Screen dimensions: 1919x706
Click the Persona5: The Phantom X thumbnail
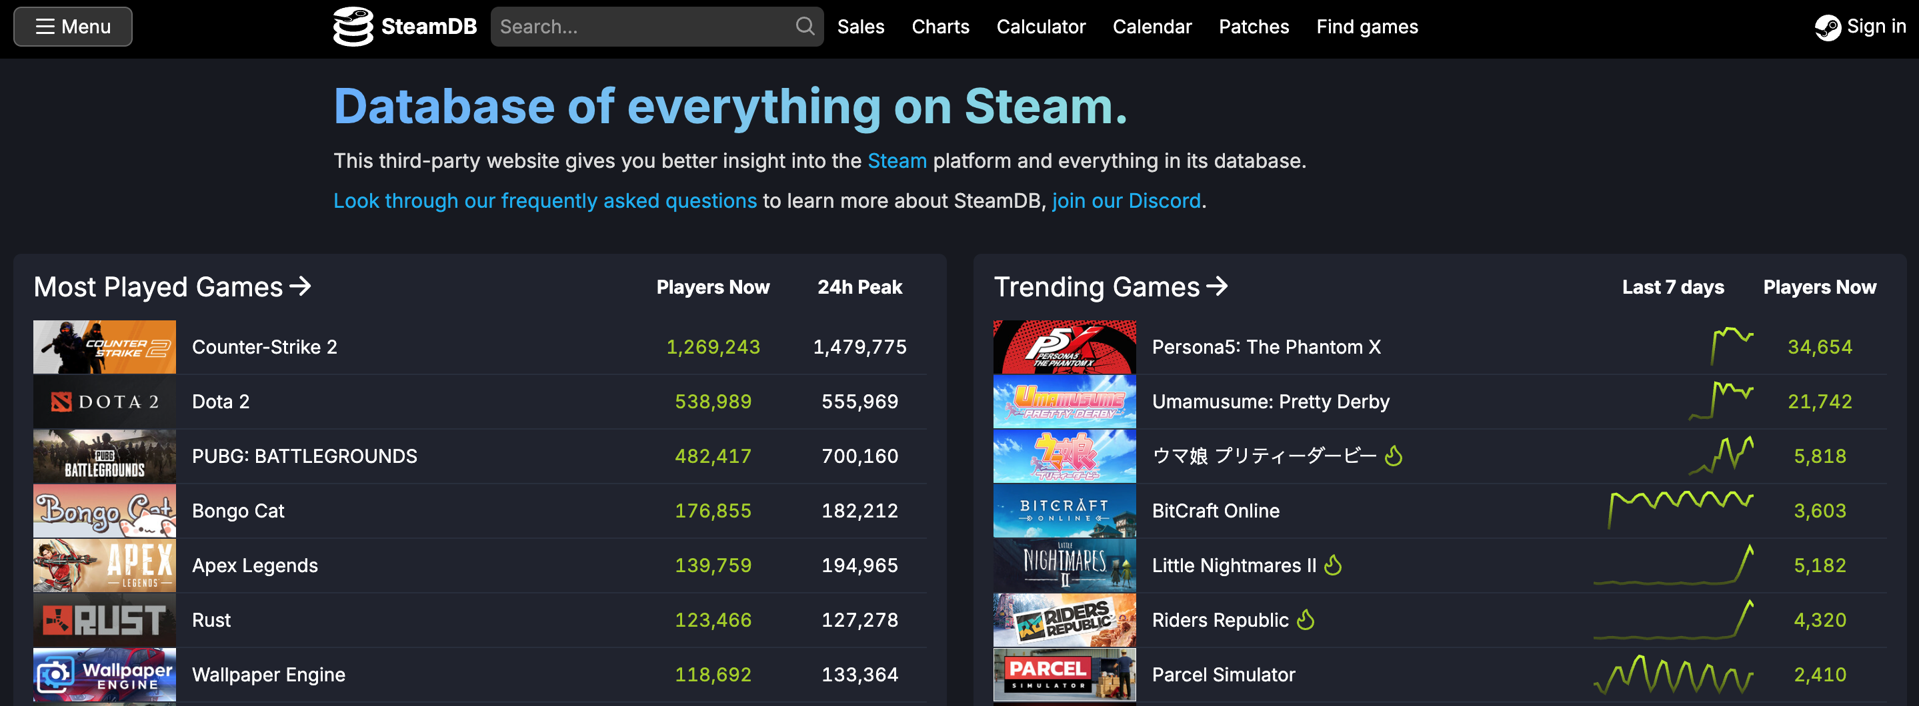tap(1065, 347)
